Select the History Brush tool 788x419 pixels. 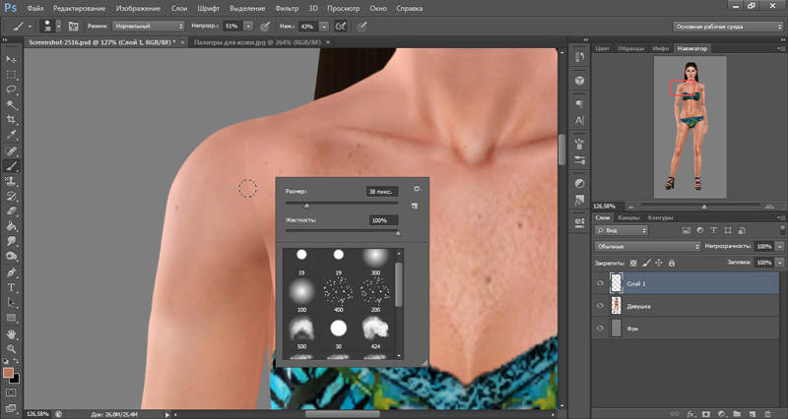(x=11, y=196)
